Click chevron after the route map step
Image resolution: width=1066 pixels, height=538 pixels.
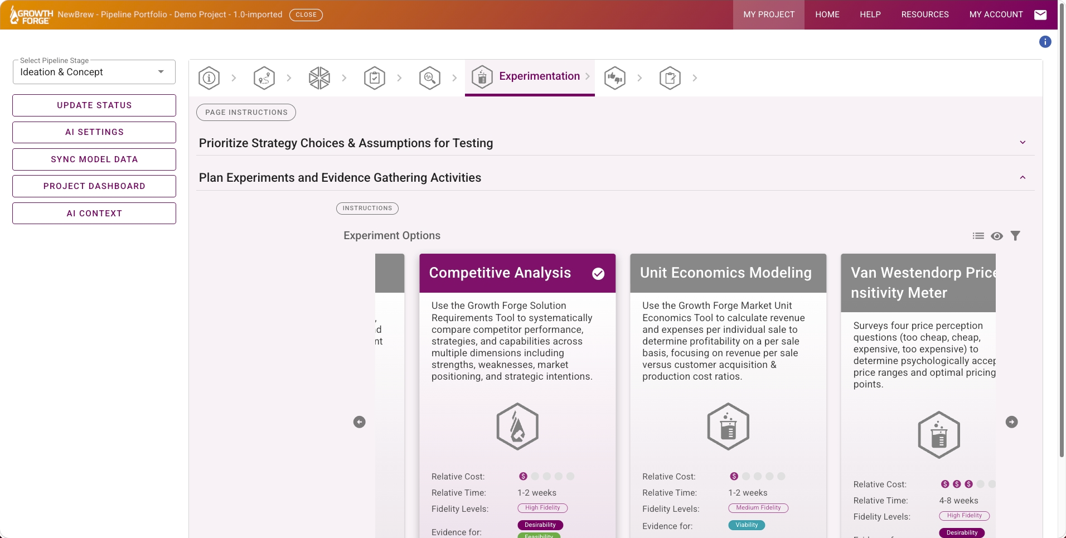289,78
